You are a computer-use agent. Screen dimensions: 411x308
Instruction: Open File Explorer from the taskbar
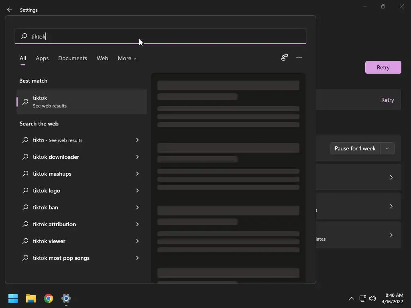pos(31,298)
